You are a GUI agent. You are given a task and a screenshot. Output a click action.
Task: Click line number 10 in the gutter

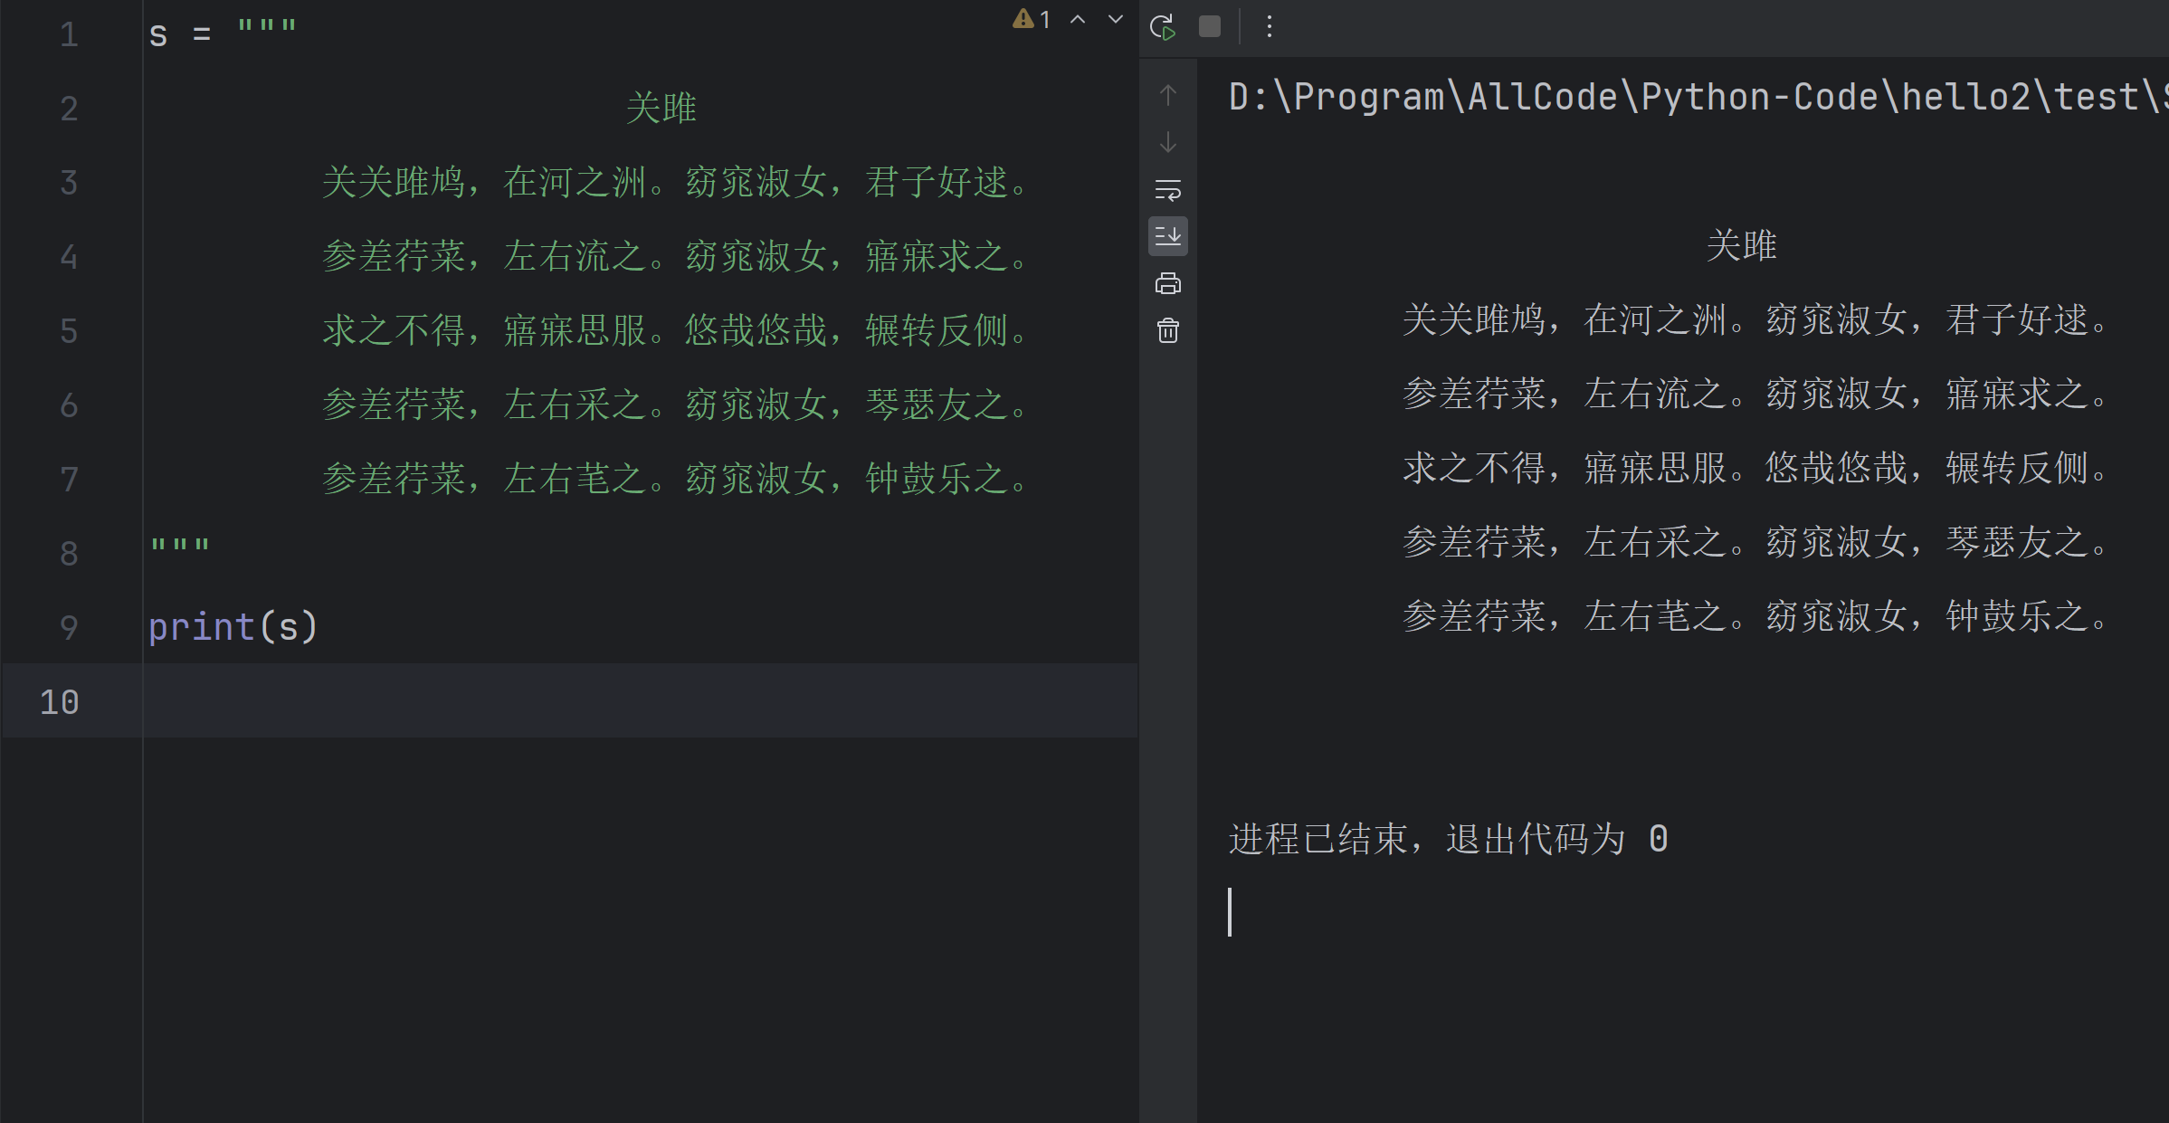60,702
